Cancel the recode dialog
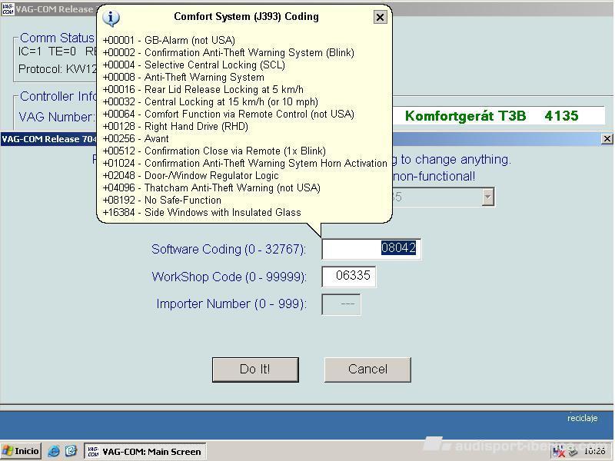The height and width of the screenshot is (461, 615). [367, 370]
